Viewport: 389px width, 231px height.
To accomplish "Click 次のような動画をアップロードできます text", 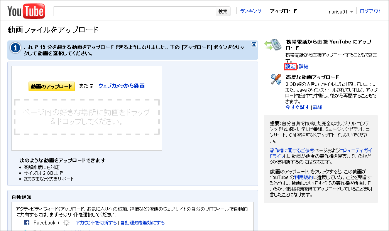I will 63,161.
